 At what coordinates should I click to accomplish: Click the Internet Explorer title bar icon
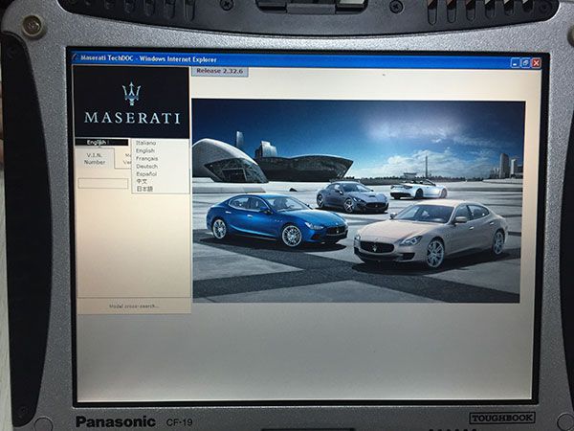(76, 57)
